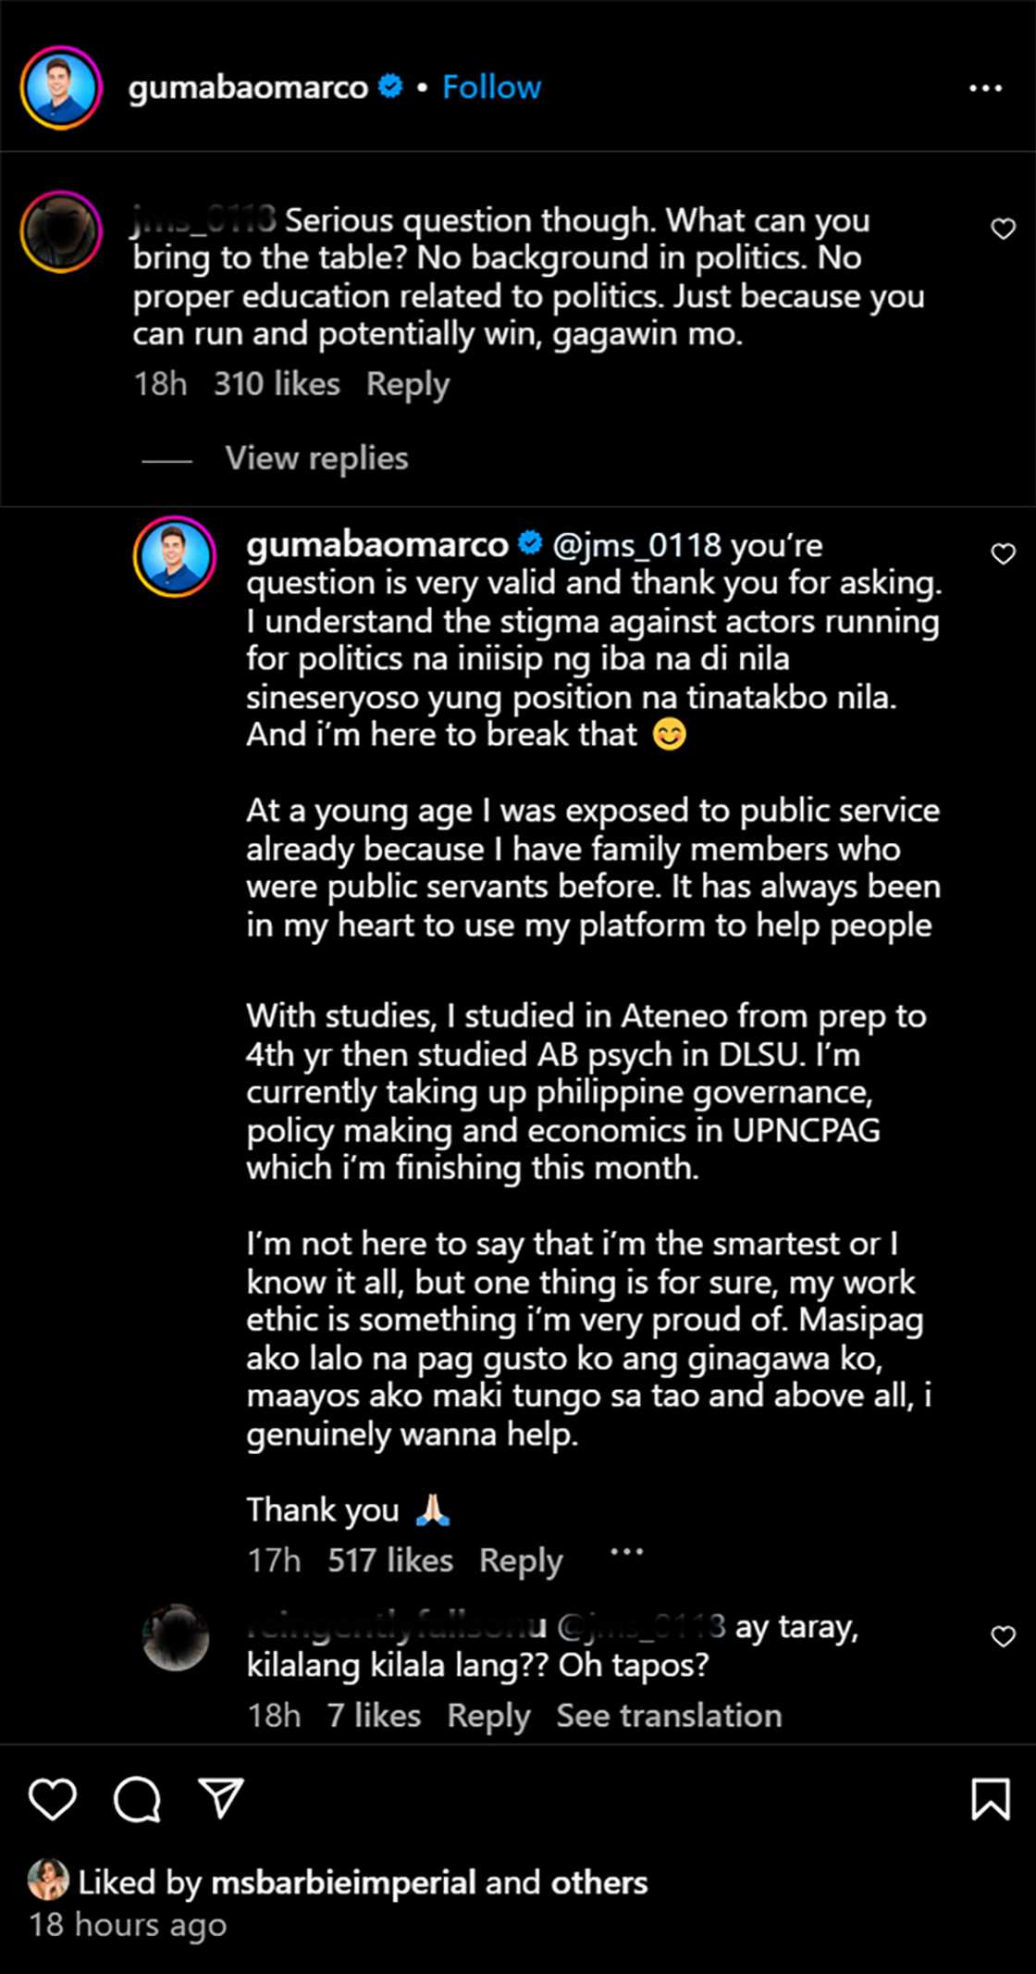This screenshot has width=1036, height=1974.
Task: View the 310 likes on first comment
Action: pos(277,384)
